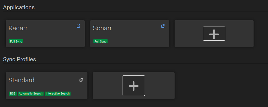
Task: Open the Radarr application settings card
Action: point(45,34)
